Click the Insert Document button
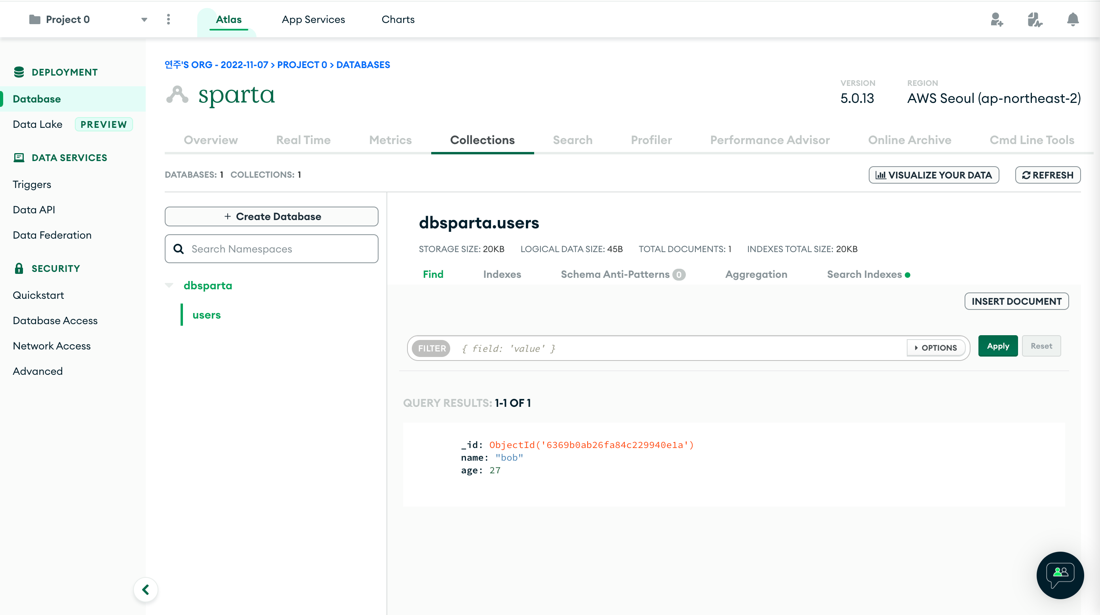 1016,301
